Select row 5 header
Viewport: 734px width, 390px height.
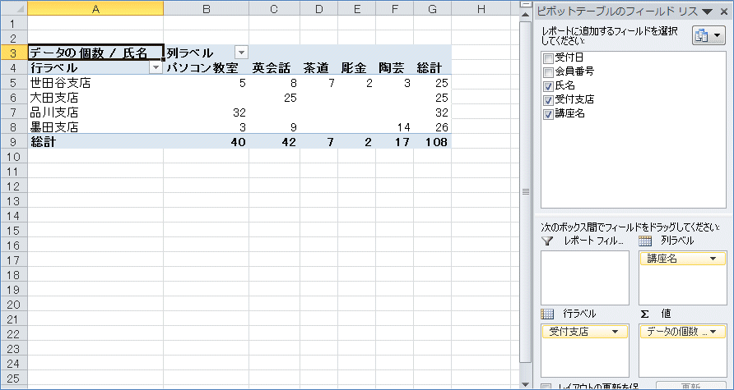(13, 83)
